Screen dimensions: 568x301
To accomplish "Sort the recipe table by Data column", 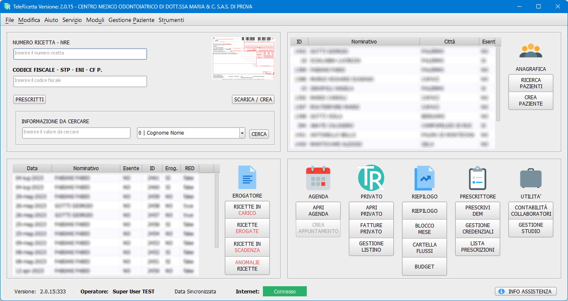I will [x=32, y=168].
